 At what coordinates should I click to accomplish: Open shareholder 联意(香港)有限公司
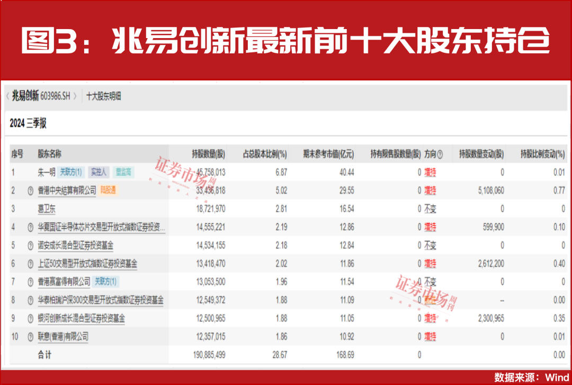[63, 336]
